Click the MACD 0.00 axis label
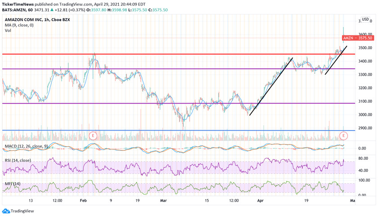This screenshot has height=217, width=378. click(362, 148)
